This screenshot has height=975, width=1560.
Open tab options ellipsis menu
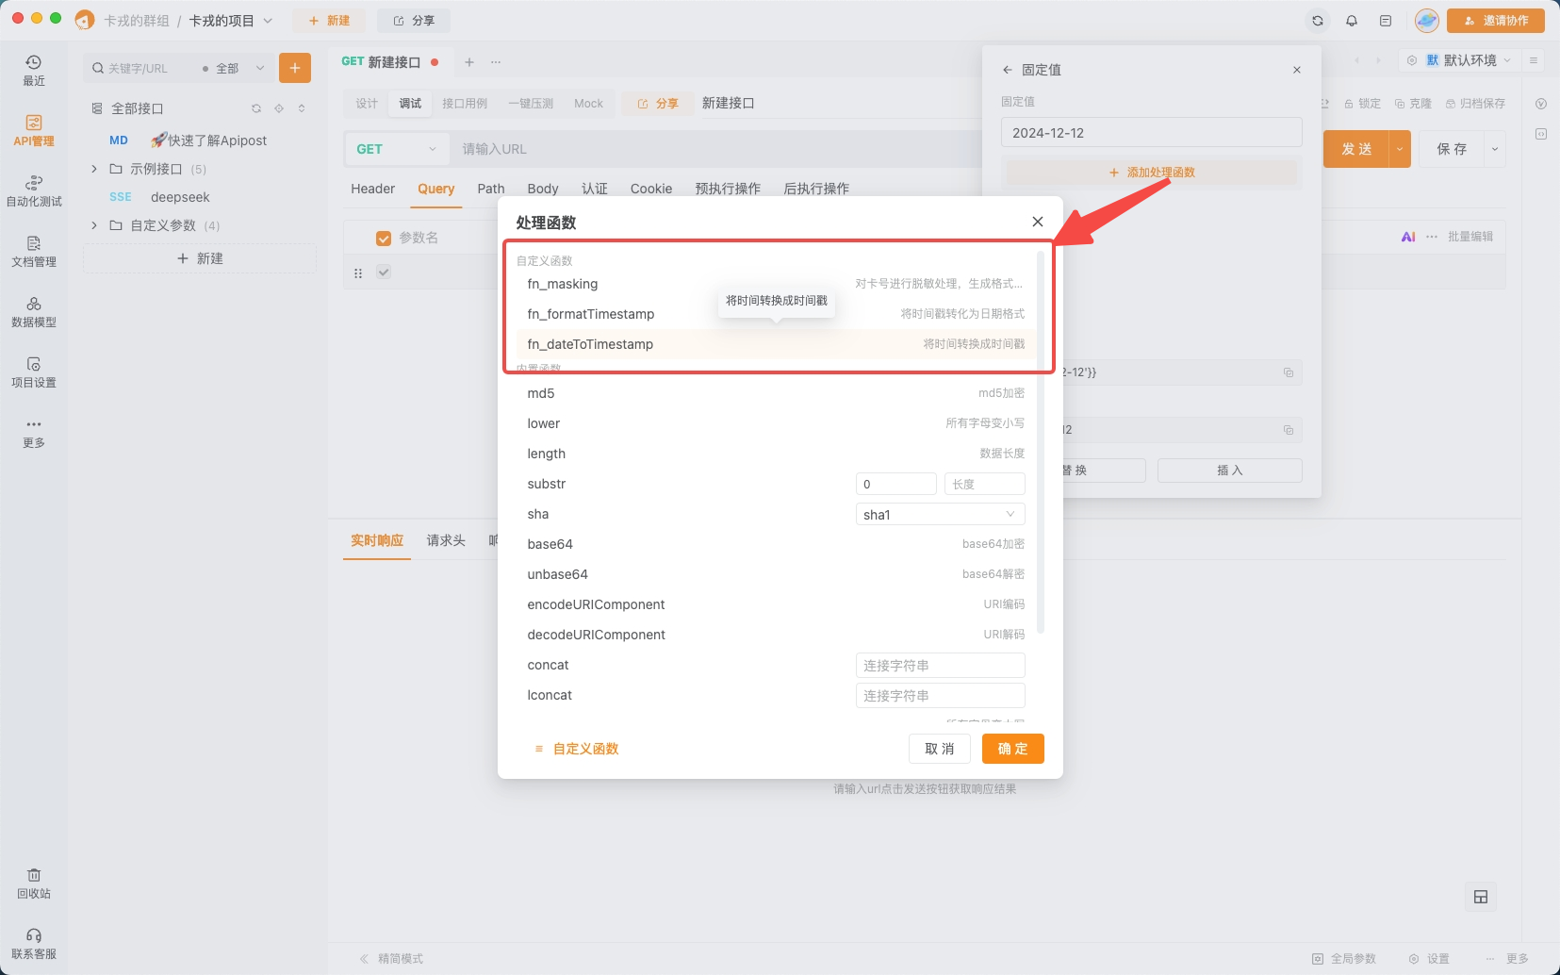(496, 62)
